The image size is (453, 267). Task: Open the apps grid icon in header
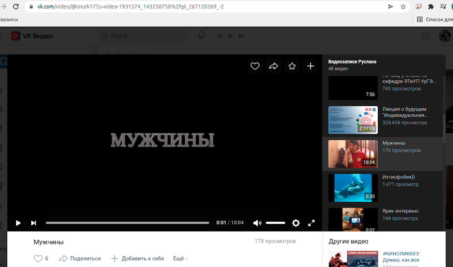coord(425,36)
